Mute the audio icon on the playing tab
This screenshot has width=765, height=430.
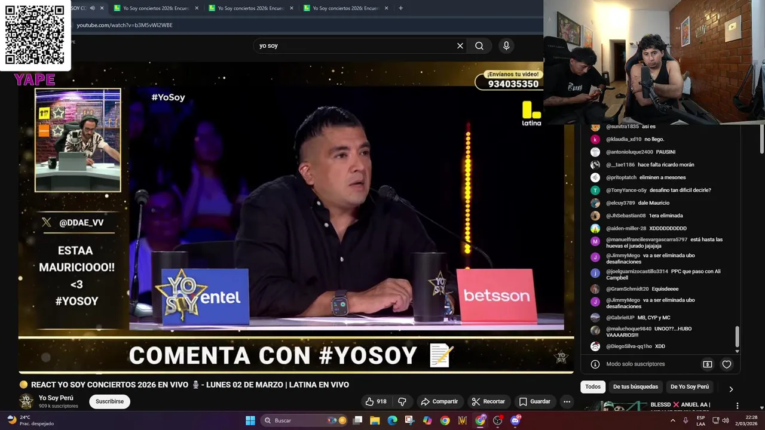tap(92, 8)
